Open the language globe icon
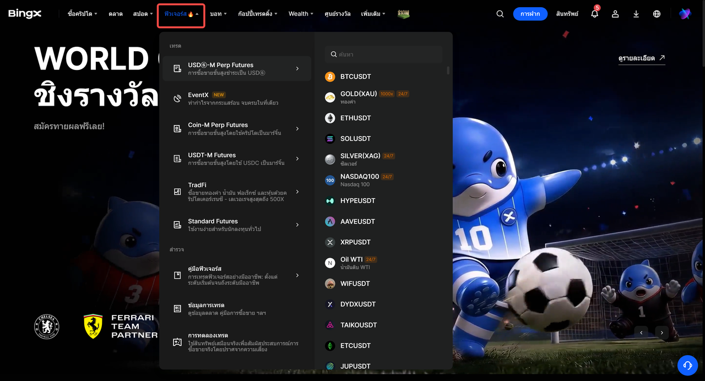The image size is (705, 381). 657,14
